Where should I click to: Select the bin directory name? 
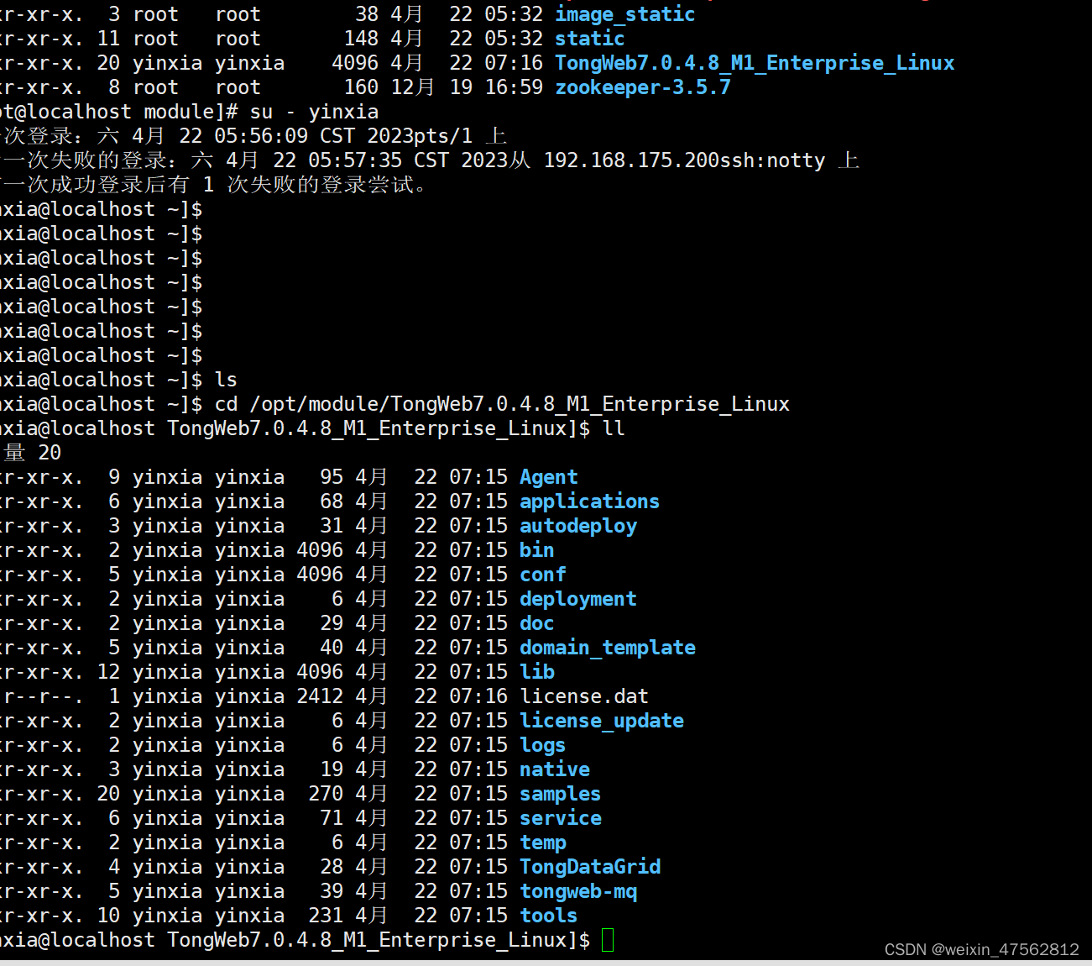536,550
